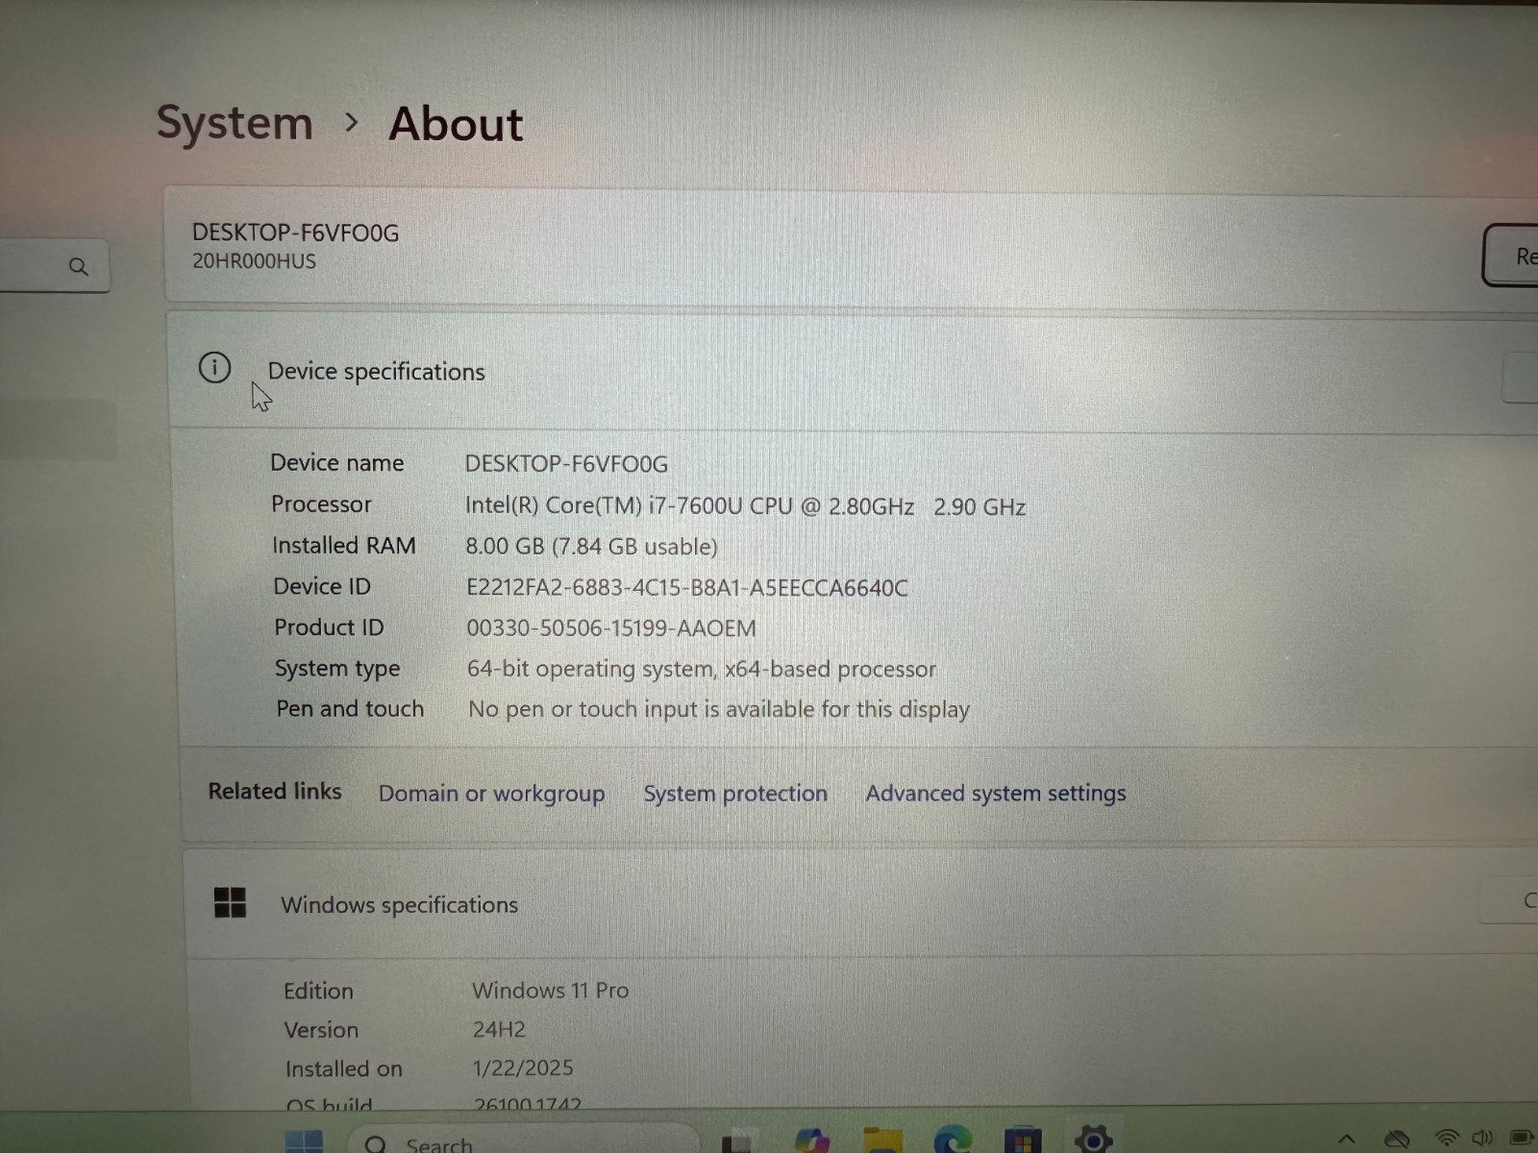Click the 64-bit operating system text
Viewport: 1538px width, 1153px height.
(701, 669)
